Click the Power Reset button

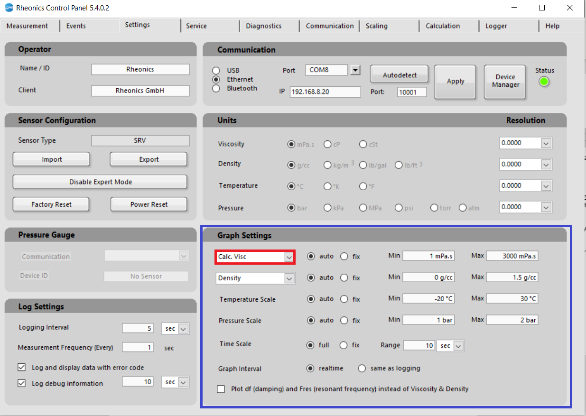click(x=149, y=204)
